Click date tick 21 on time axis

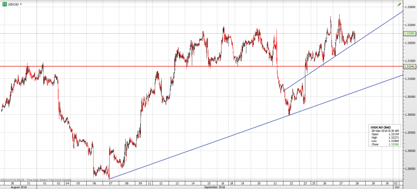coord(275,183)
